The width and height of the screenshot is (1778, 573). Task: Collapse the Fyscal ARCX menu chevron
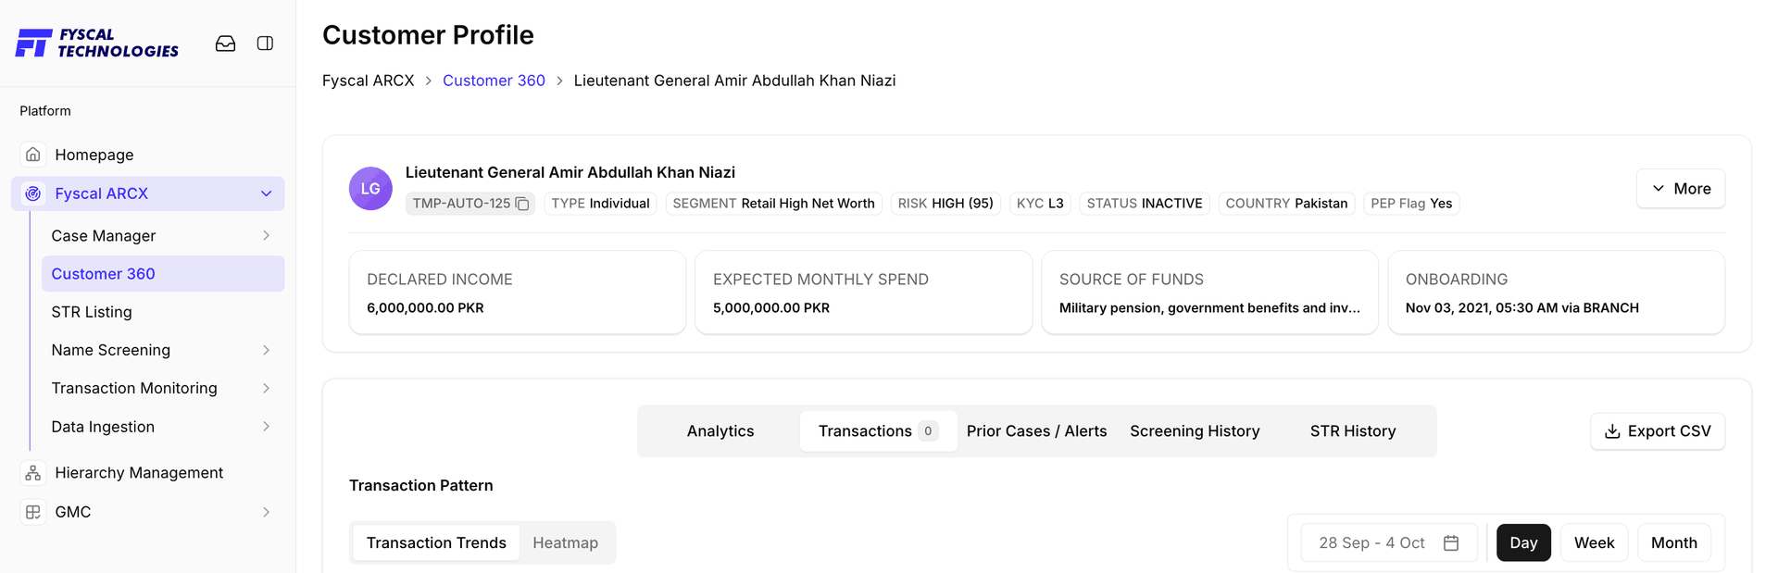pos(267,193)
